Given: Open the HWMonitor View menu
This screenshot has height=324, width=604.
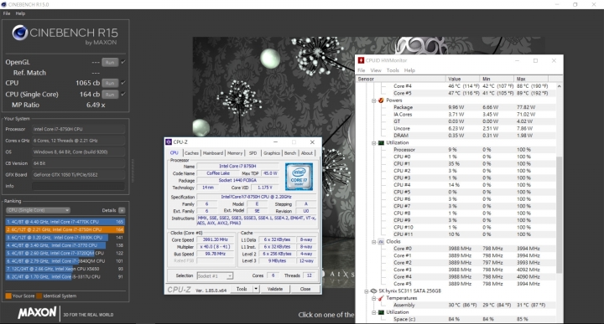Looking at the screenshot, I should pyautogui.click(x=376, y=70).
